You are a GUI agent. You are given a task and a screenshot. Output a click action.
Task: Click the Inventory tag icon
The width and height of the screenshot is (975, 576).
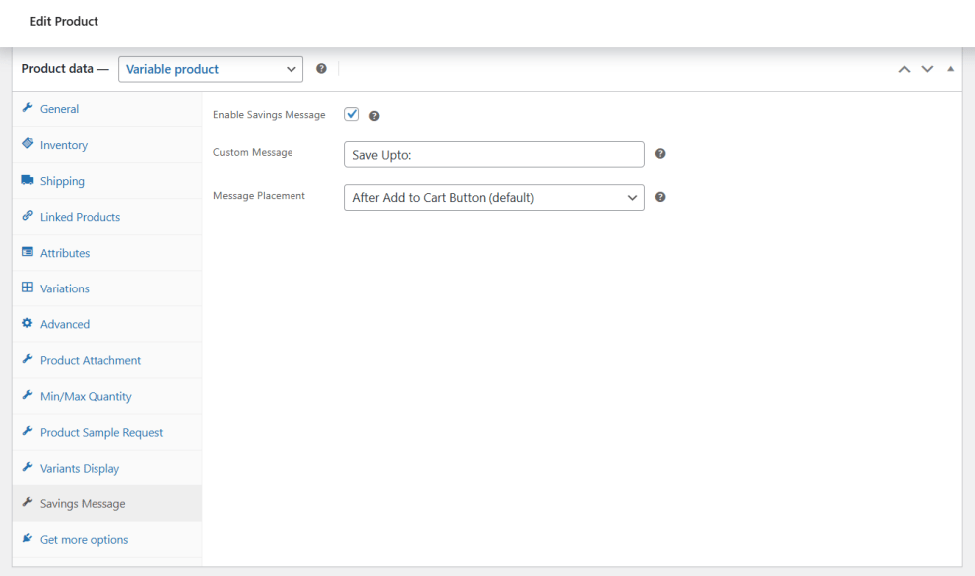click(27, 144)
